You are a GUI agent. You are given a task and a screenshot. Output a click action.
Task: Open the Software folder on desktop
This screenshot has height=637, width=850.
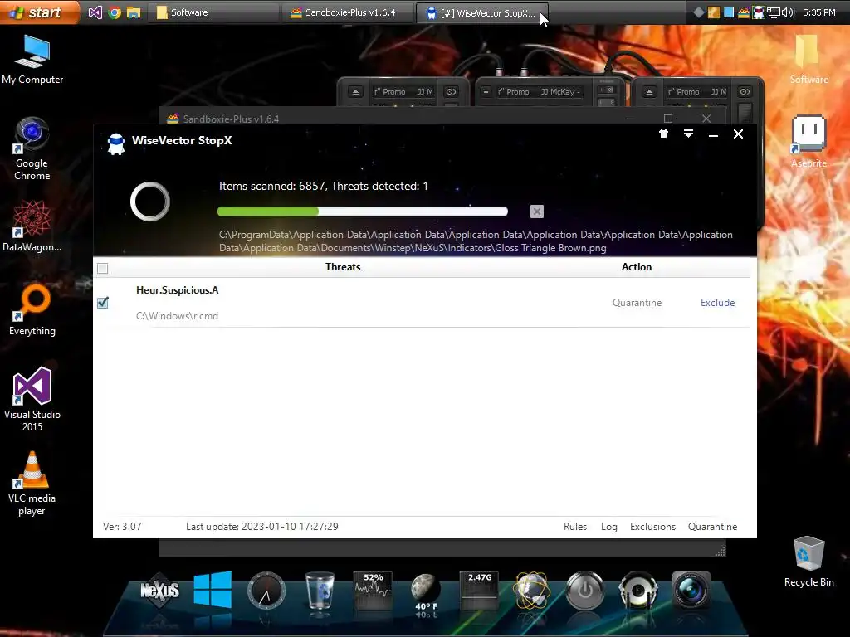pos(808,60)
